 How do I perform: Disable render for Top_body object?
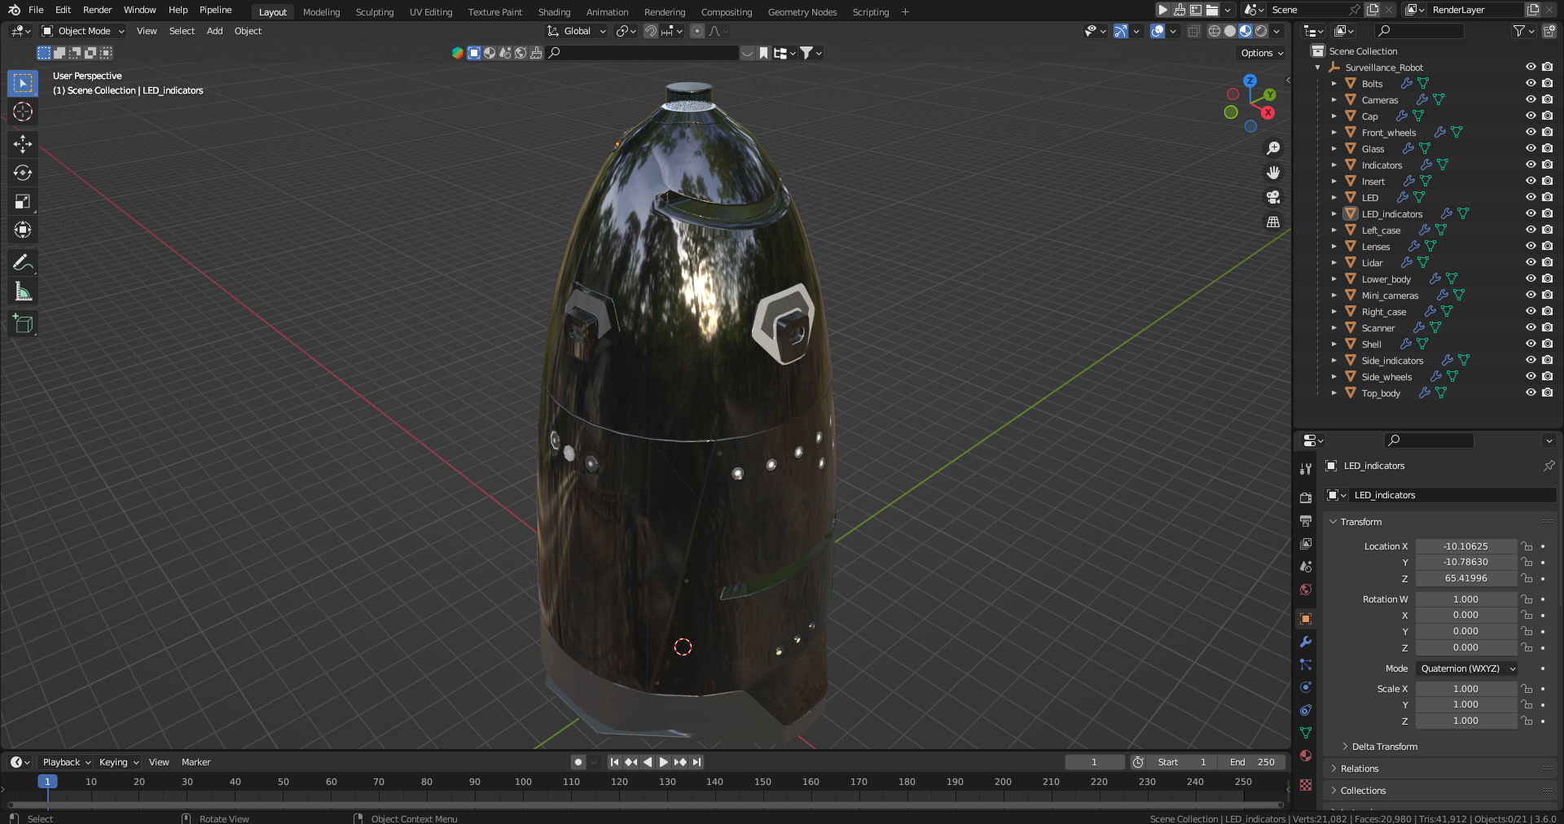[x=1547, y=392]
